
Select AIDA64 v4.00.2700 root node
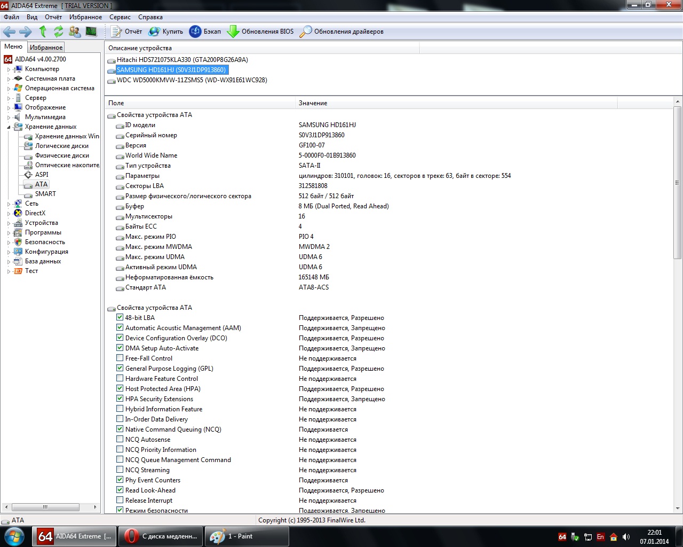coord(40,59)
